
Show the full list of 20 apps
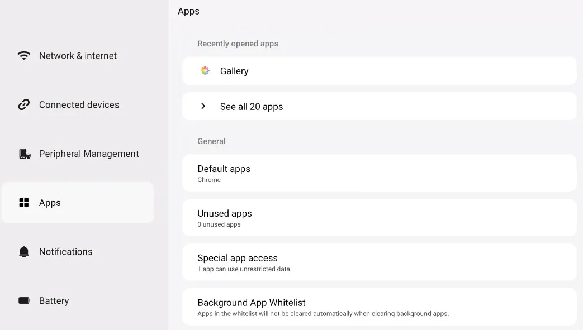252,107
